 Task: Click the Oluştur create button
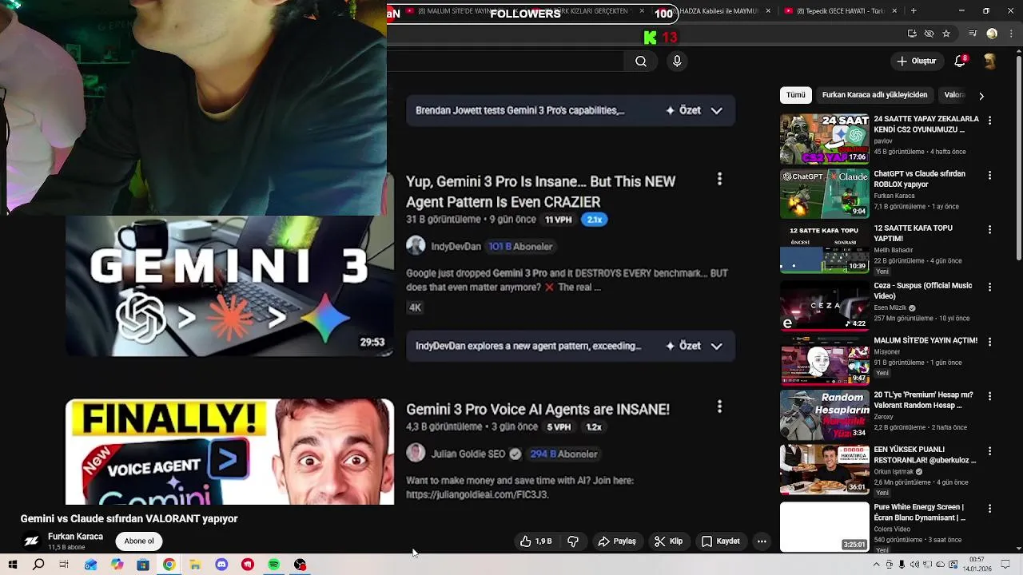tap(916, 61)
